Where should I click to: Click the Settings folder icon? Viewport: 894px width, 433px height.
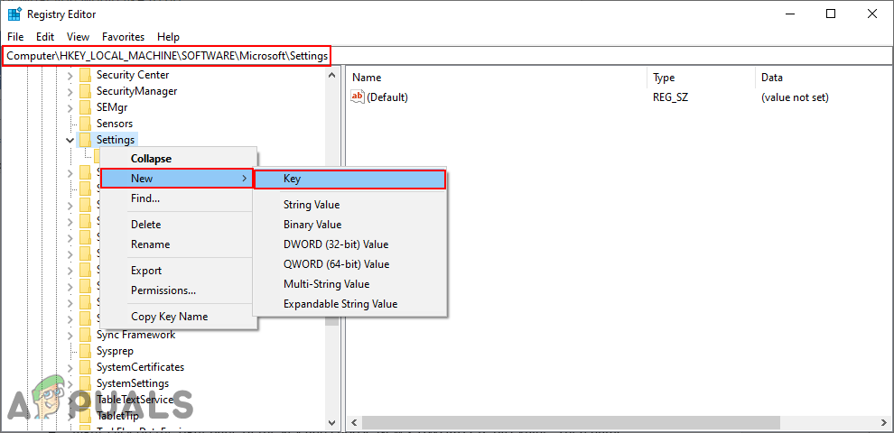[x=86, y=140]
